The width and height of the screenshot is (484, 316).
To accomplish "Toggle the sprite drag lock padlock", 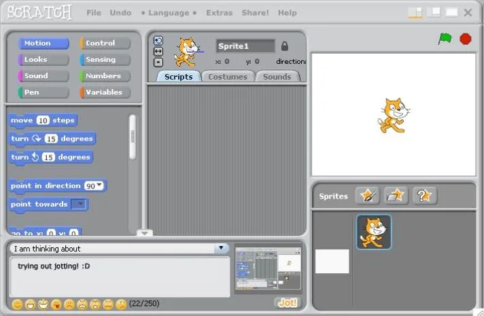I will pyautogui.click(x=285, y=46).
